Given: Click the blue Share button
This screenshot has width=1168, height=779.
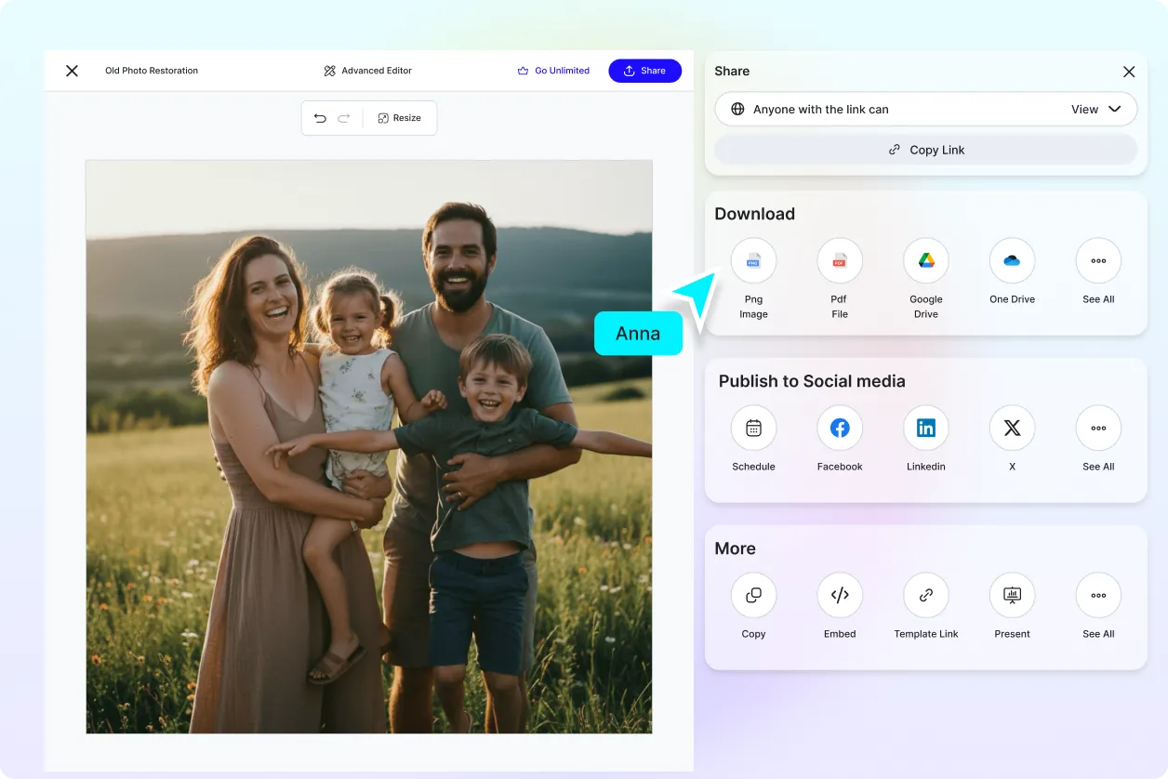Looking at the screenshot, I should pos(644,71).
